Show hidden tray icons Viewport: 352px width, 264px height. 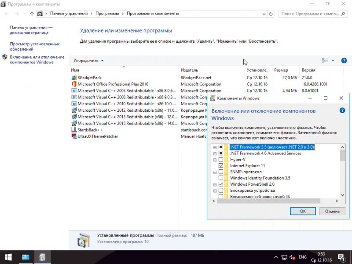(276, 257)
